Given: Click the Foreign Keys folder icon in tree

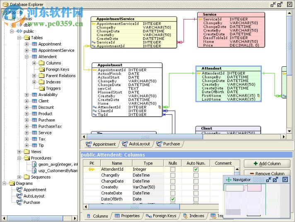Looking at the screenshot, I should pos(41,69).
